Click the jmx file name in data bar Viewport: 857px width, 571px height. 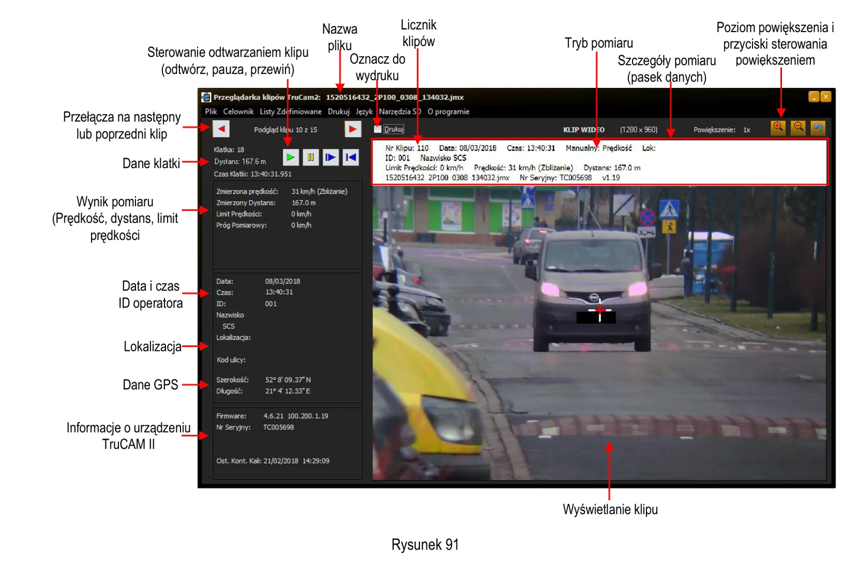point(447,177)
